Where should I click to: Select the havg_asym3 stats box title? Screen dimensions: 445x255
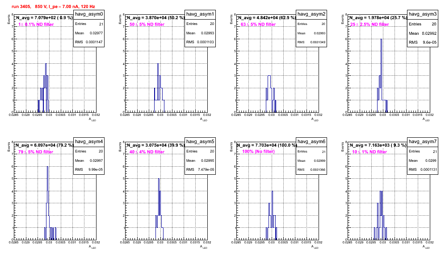pos(423,14)
